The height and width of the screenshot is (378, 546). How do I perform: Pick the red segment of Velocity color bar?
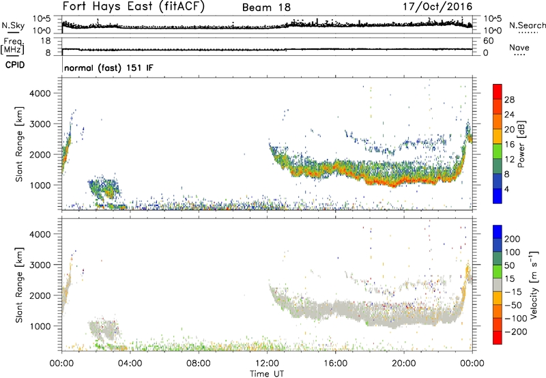[x=498, y=338]
